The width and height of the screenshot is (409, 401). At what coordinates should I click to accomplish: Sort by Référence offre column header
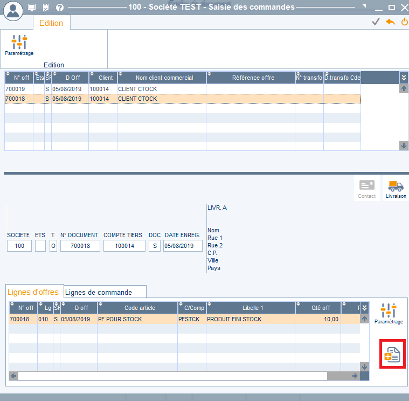251,78
